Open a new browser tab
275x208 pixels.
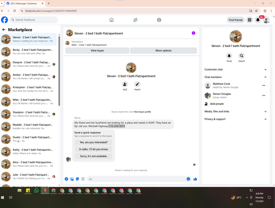tap(48, 3)
